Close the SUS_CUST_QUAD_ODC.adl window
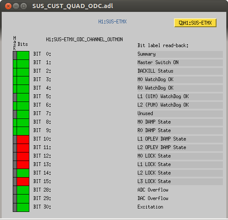Screen dimensions: 228x220 pyautogui.click(x=8, y=6)
